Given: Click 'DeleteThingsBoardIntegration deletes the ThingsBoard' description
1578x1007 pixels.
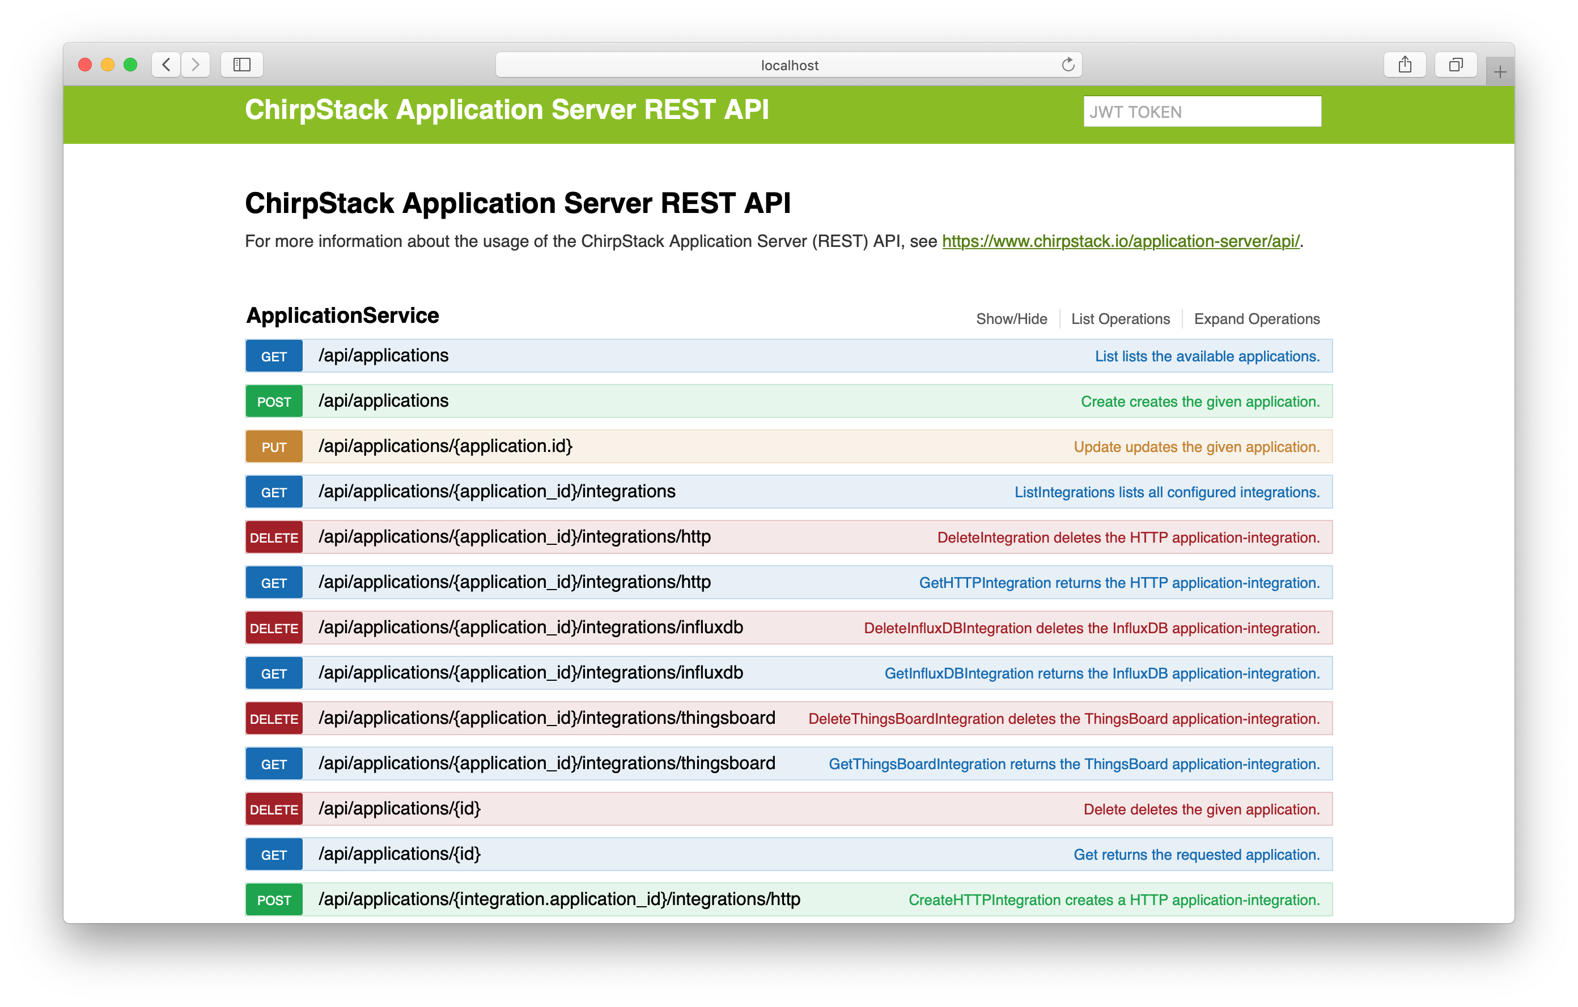Looking at the screenshot, I should (1064, 718).
